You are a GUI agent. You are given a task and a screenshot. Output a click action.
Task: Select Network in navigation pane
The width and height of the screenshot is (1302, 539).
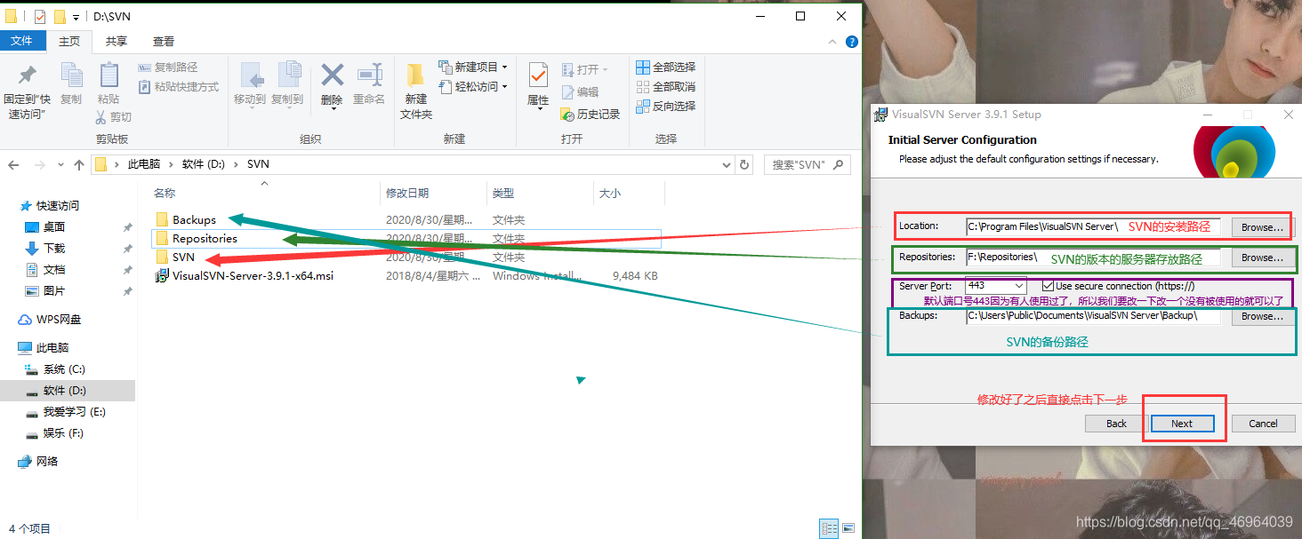tap(47, 461)
